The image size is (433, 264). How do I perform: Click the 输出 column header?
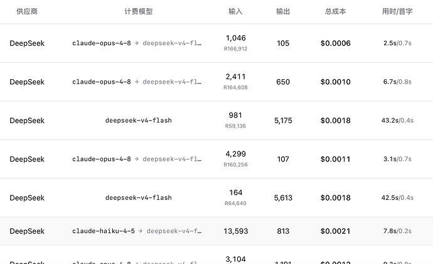coord(283,11)
